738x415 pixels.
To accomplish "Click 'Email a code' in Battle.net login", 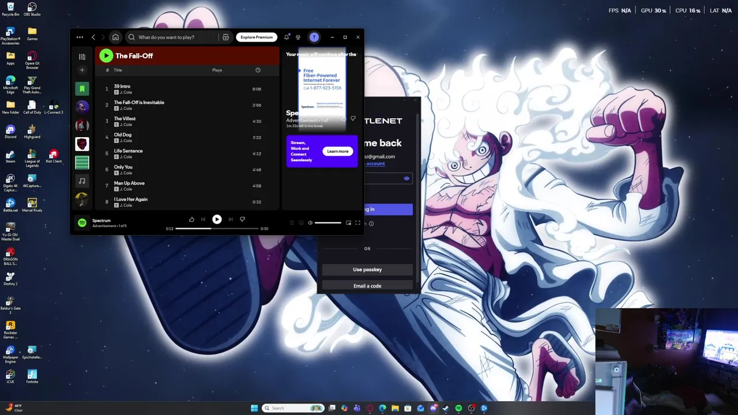I will tap(367, 285).
